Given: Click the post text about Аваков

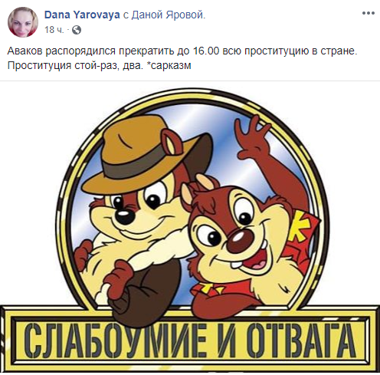Looking at the screenshot, I should 182,58.
